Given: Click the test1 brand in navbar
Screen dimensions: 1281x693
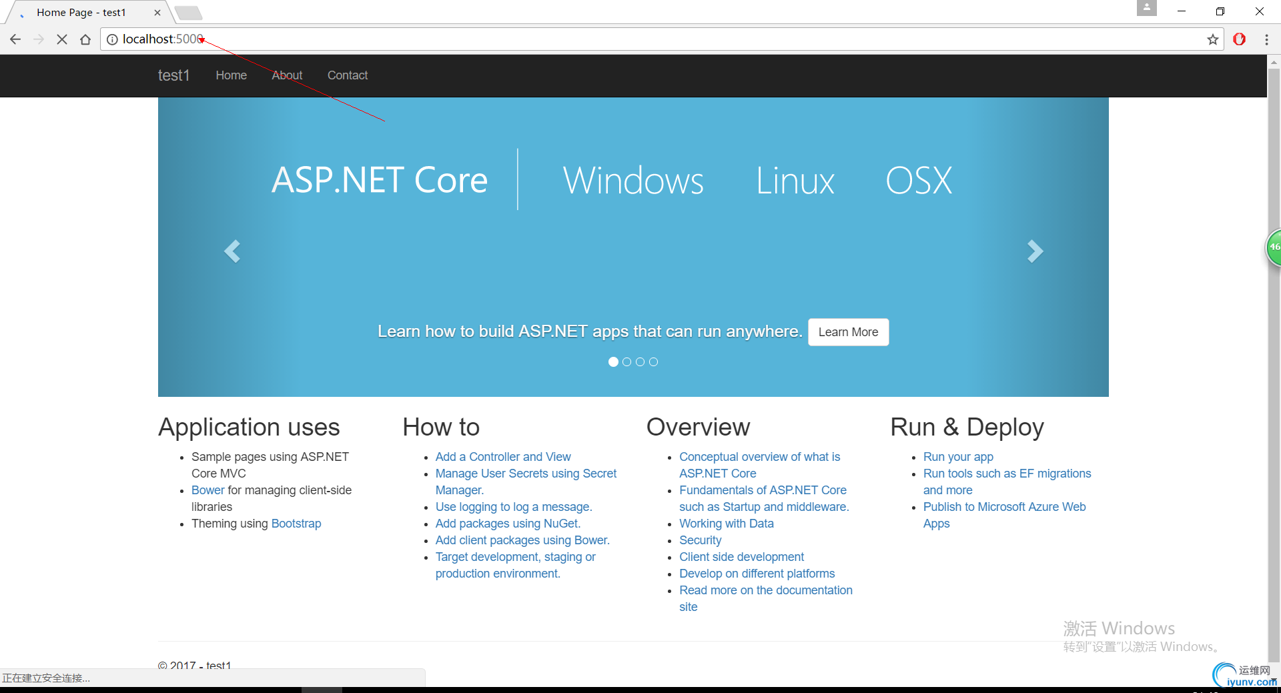Looking at the screenshot, I should (173, 75).
